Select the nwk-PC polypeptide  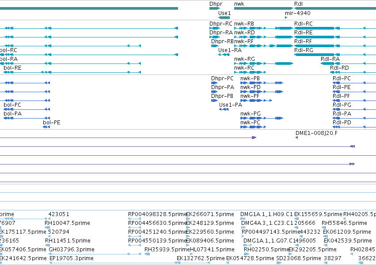click(x=253, y=127)
